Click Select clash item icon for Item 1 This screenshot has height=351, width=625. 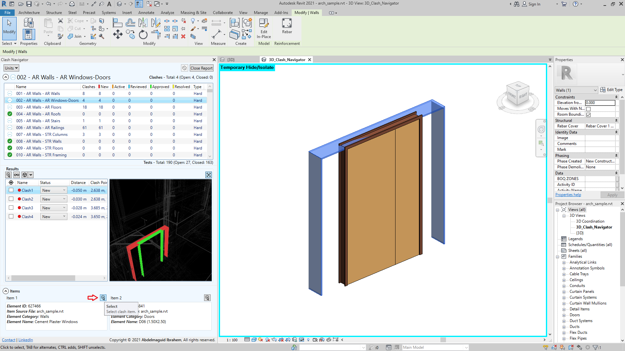103,298
